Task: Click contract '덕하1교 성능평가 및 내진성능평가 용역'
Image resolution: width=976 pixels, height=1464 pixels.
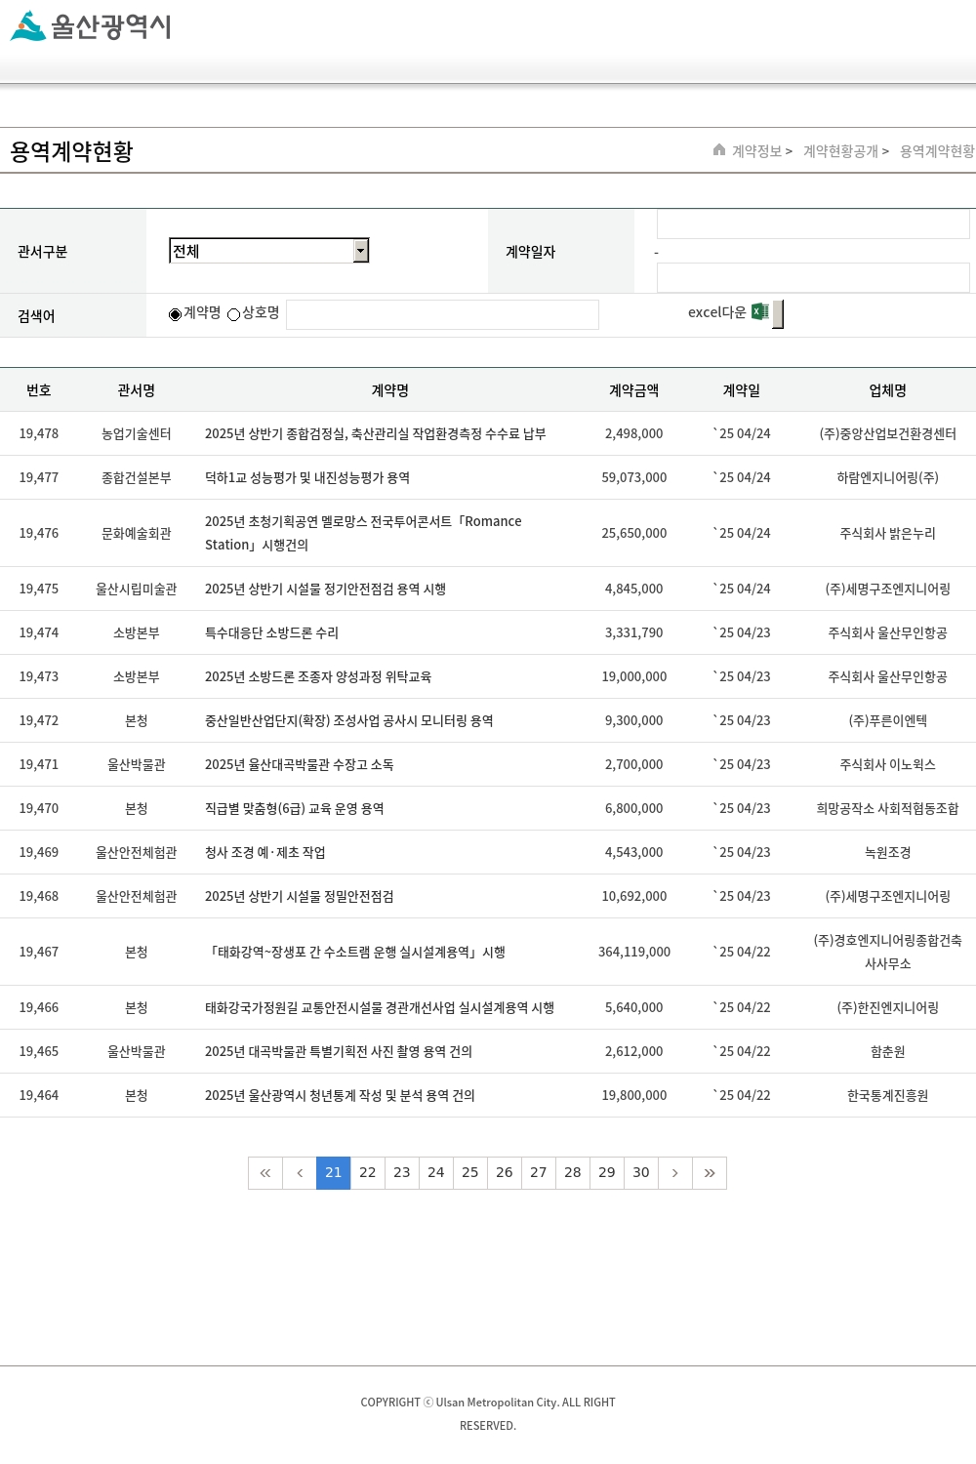Action: click(307, 478)
